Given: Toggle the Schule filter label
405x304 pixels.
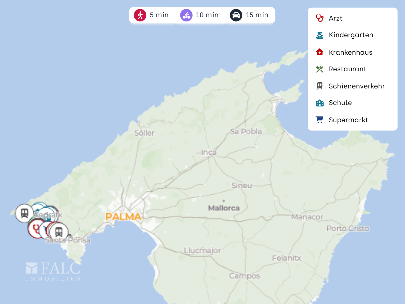Looking at the screenshot, I should (x=340, y=103).
